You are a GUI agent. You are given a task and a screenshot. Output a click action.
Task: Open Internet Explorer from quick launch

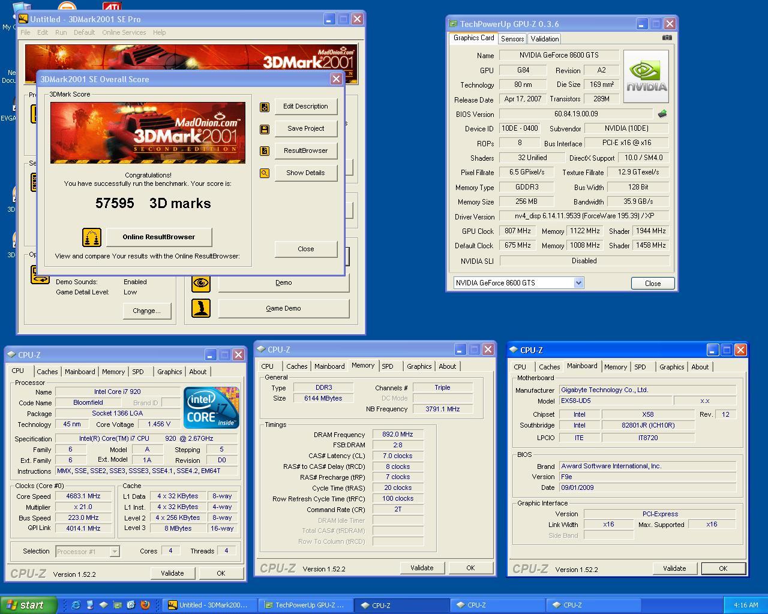(76, 605)
